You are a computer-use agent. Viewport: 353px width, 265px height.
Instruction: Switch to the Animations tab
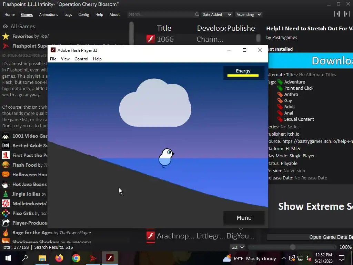coord(48,14)
